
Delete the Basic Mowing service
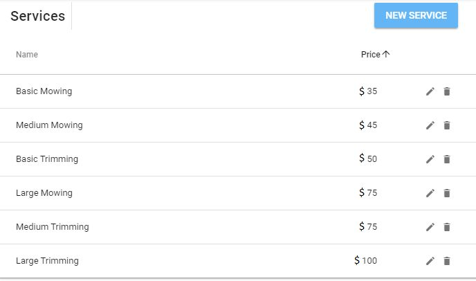click(447, 91)
